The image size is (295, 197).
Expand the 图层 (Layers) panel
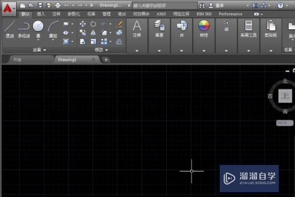[x=159, y=51]
